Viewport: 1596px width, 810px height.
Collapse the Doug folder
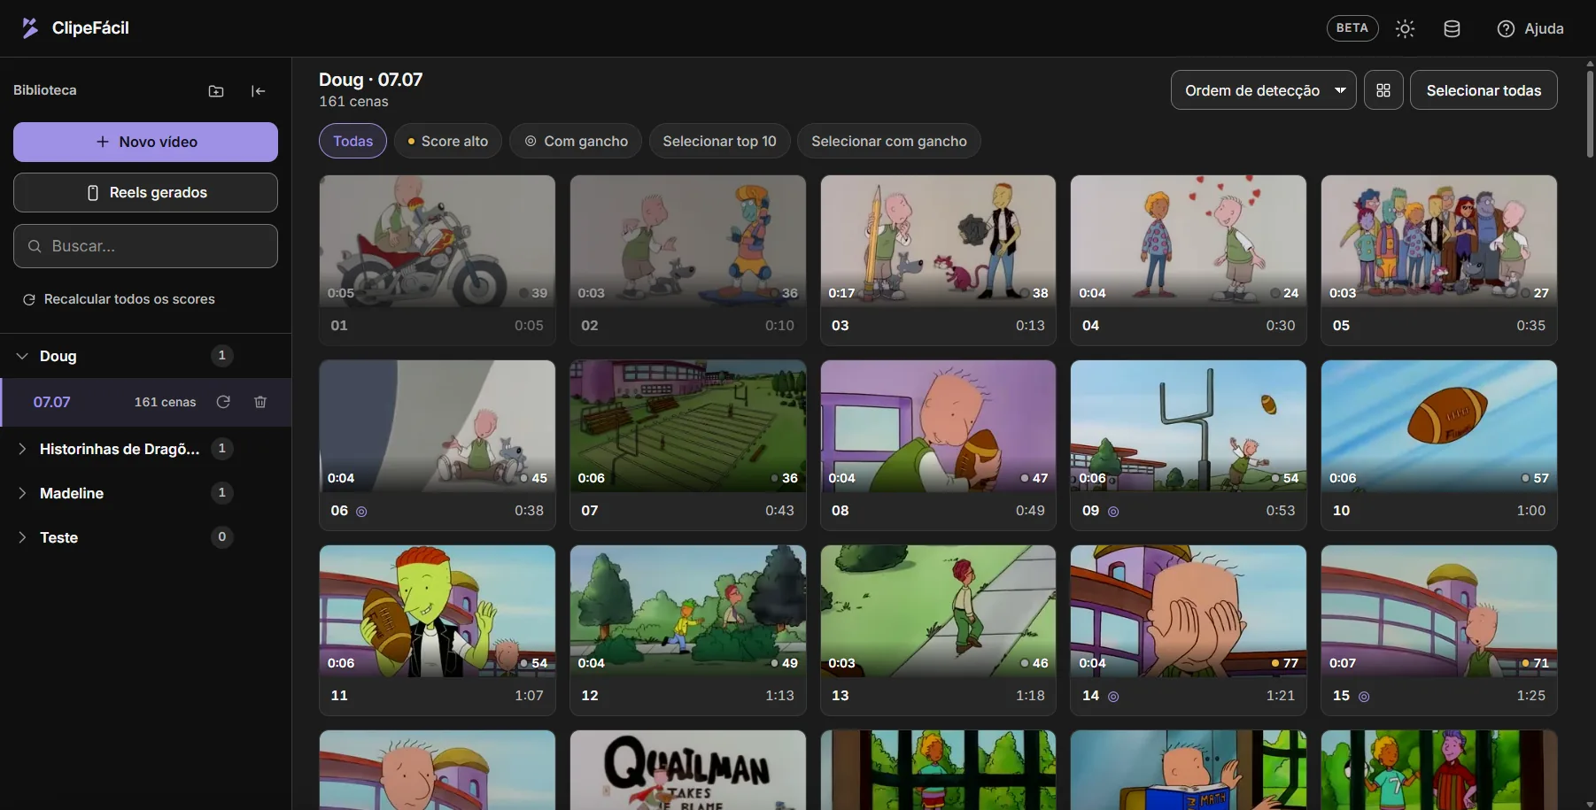pyautogui.click(x=22, y=356)
